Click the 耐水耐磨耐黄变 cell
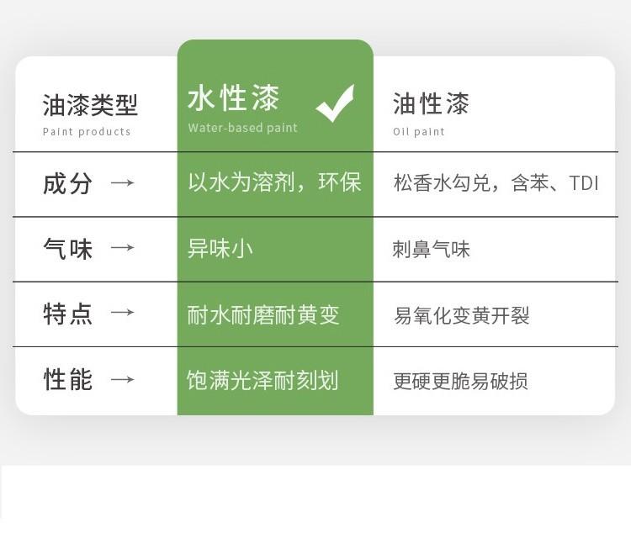Image resolution: width=631 pixels, height=538 pixels. [263, 314]
